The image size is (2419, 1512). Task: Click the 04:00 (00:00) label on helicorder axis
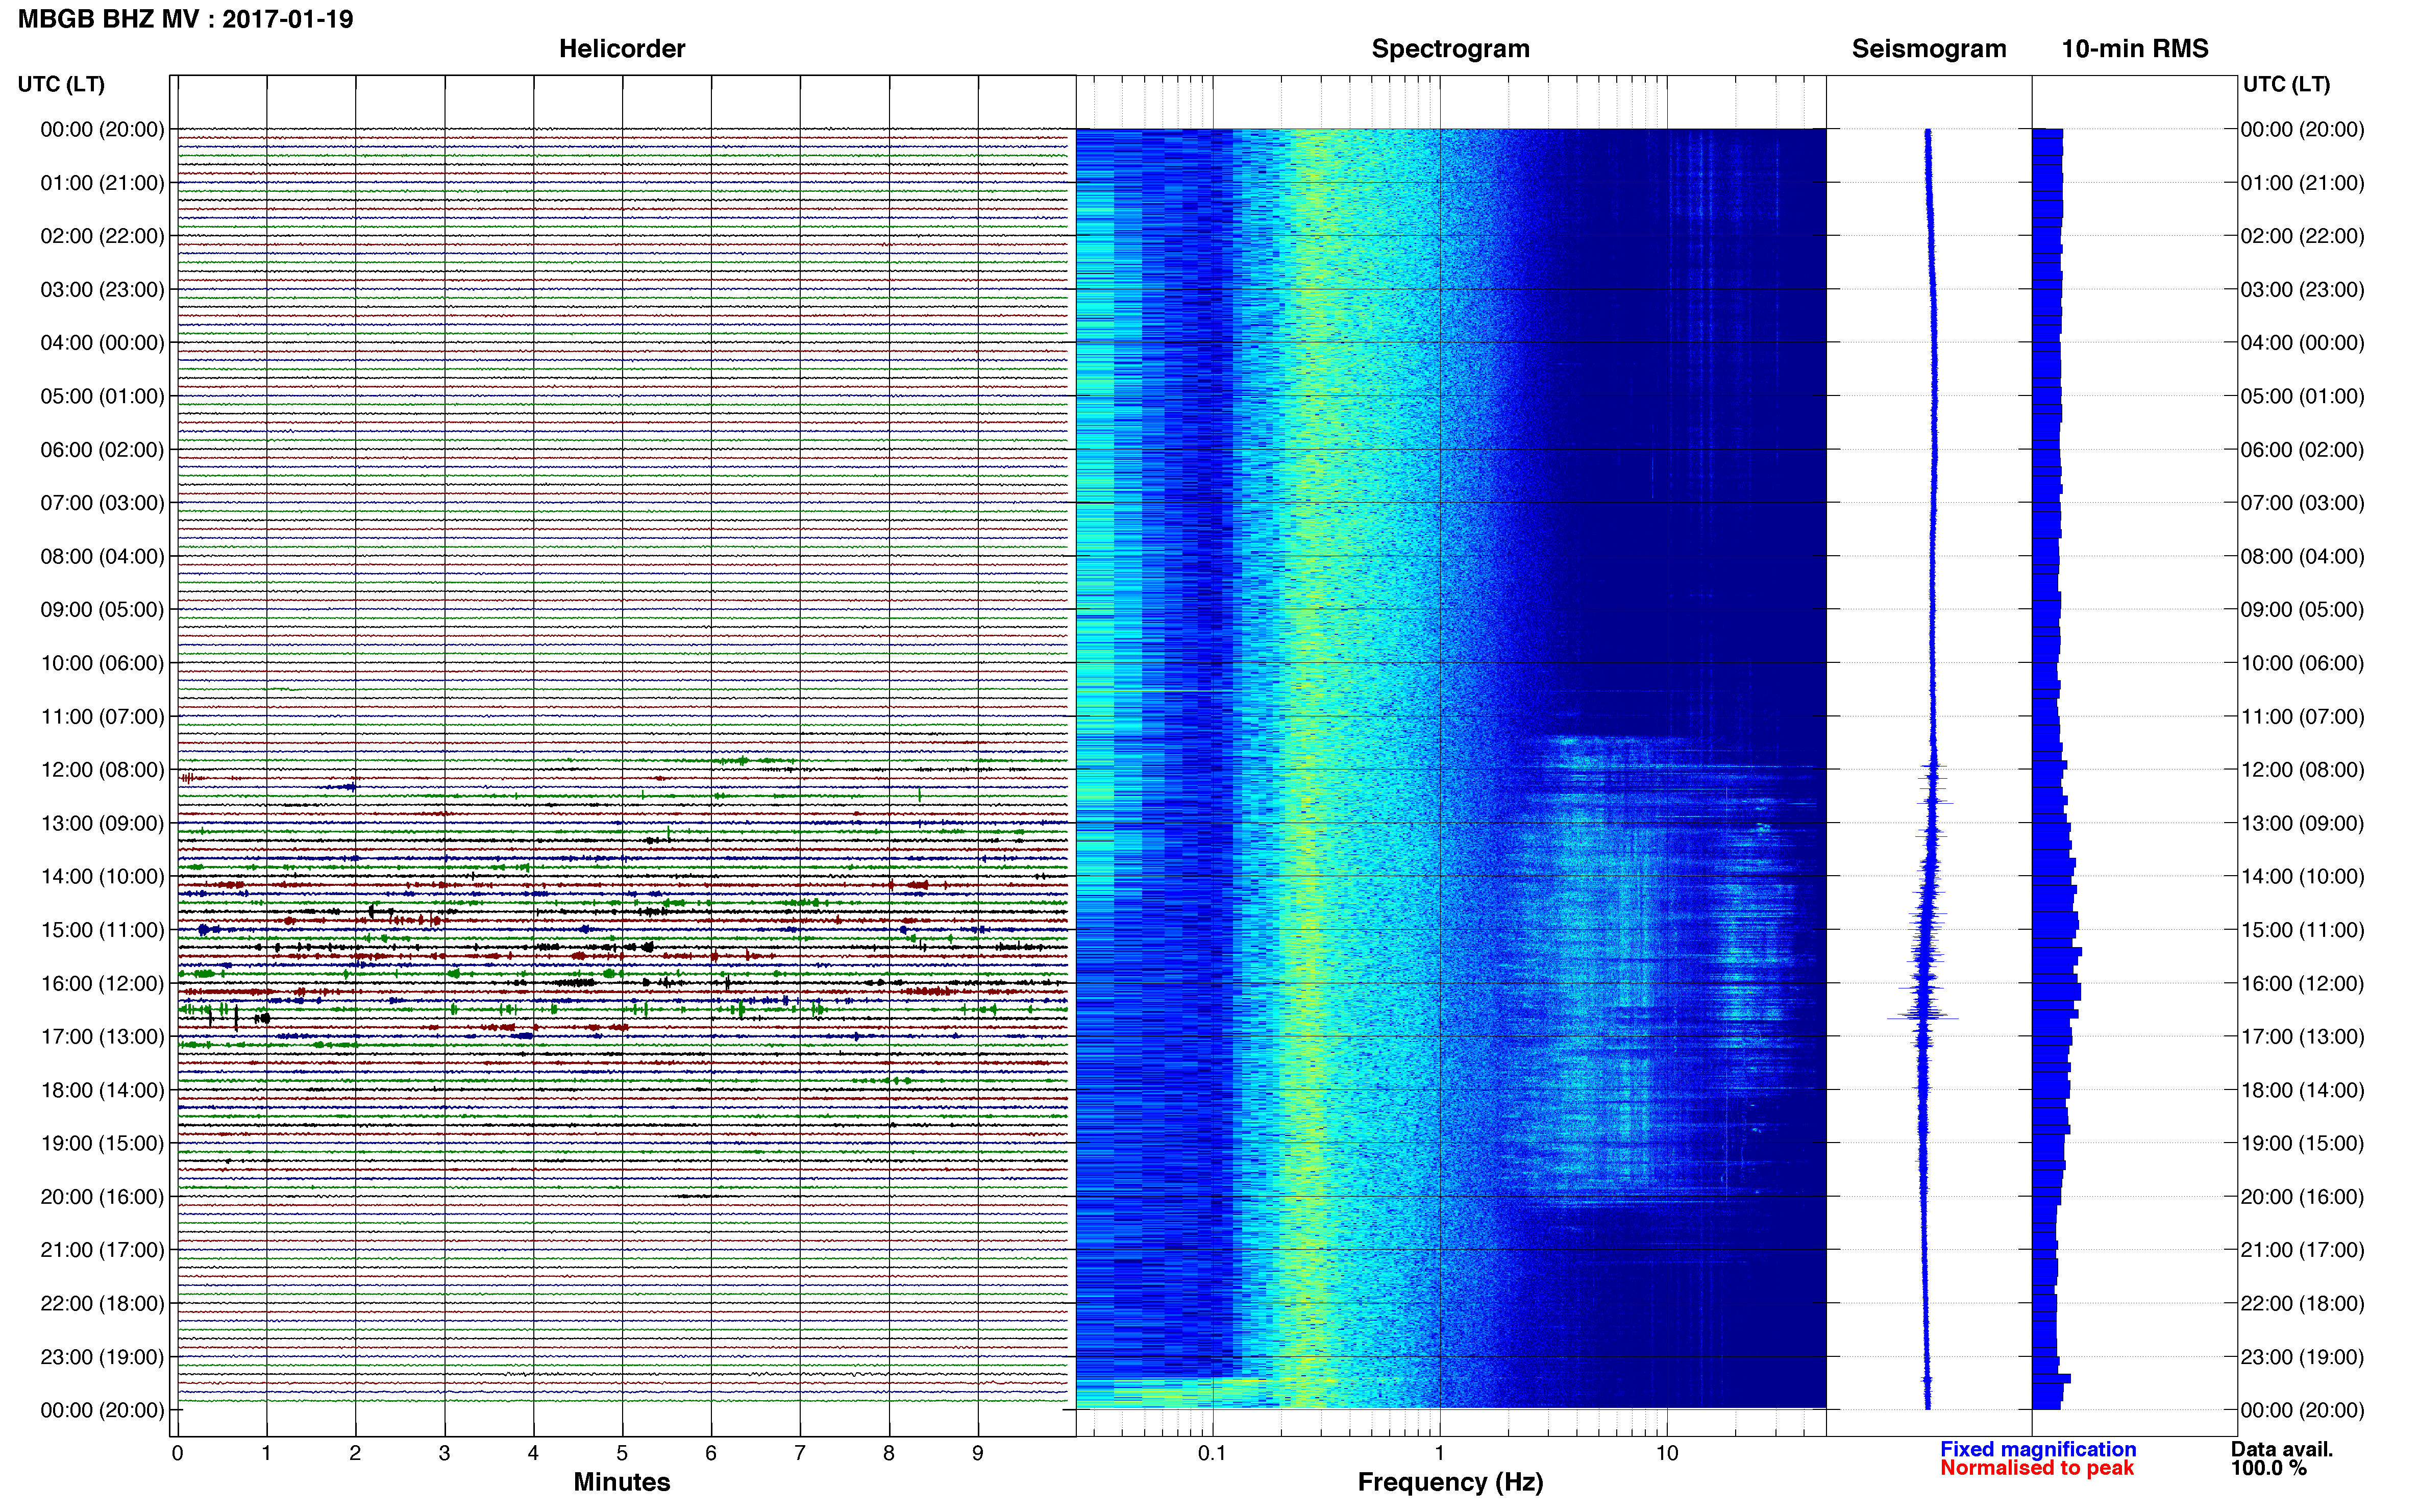point(102,343)
